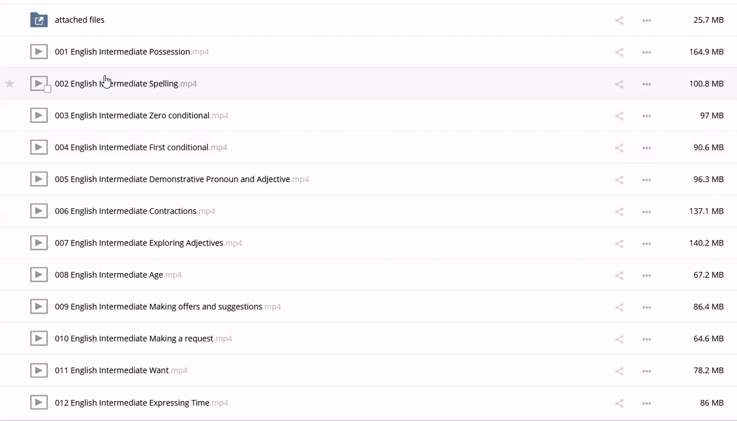Open 011 English Intermediate Want video

(x=111, y=370)
